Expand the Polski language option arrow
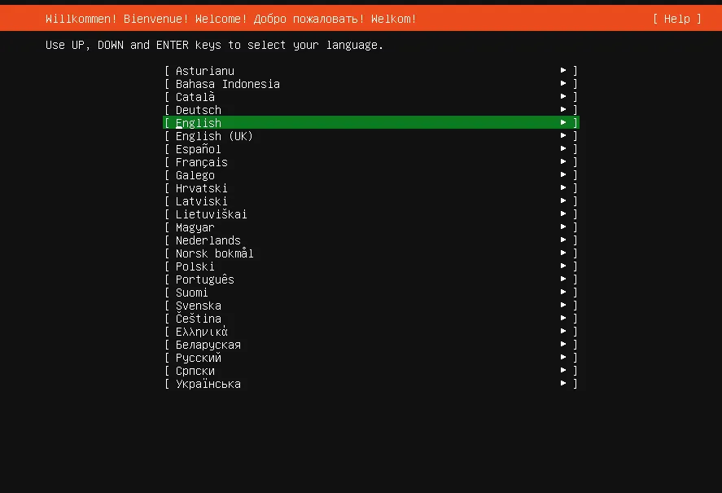This screenshot has width=722, height=493. tap(563, 266)
